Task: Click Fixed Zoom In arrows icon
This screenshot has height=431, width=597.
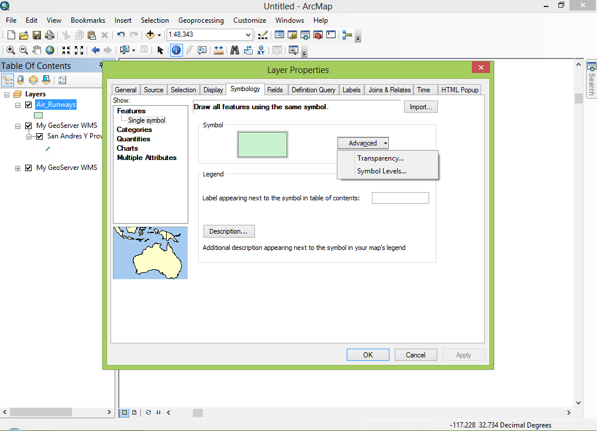Action: (66, 50)
